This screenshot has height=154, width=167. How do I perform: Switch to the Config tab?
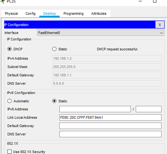point(30,13)
